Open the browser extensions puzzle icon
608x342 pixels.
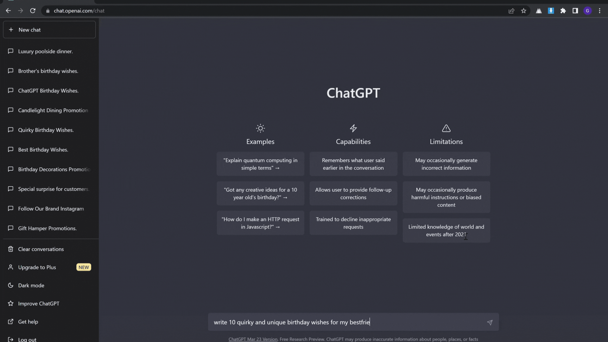(563, 11)
